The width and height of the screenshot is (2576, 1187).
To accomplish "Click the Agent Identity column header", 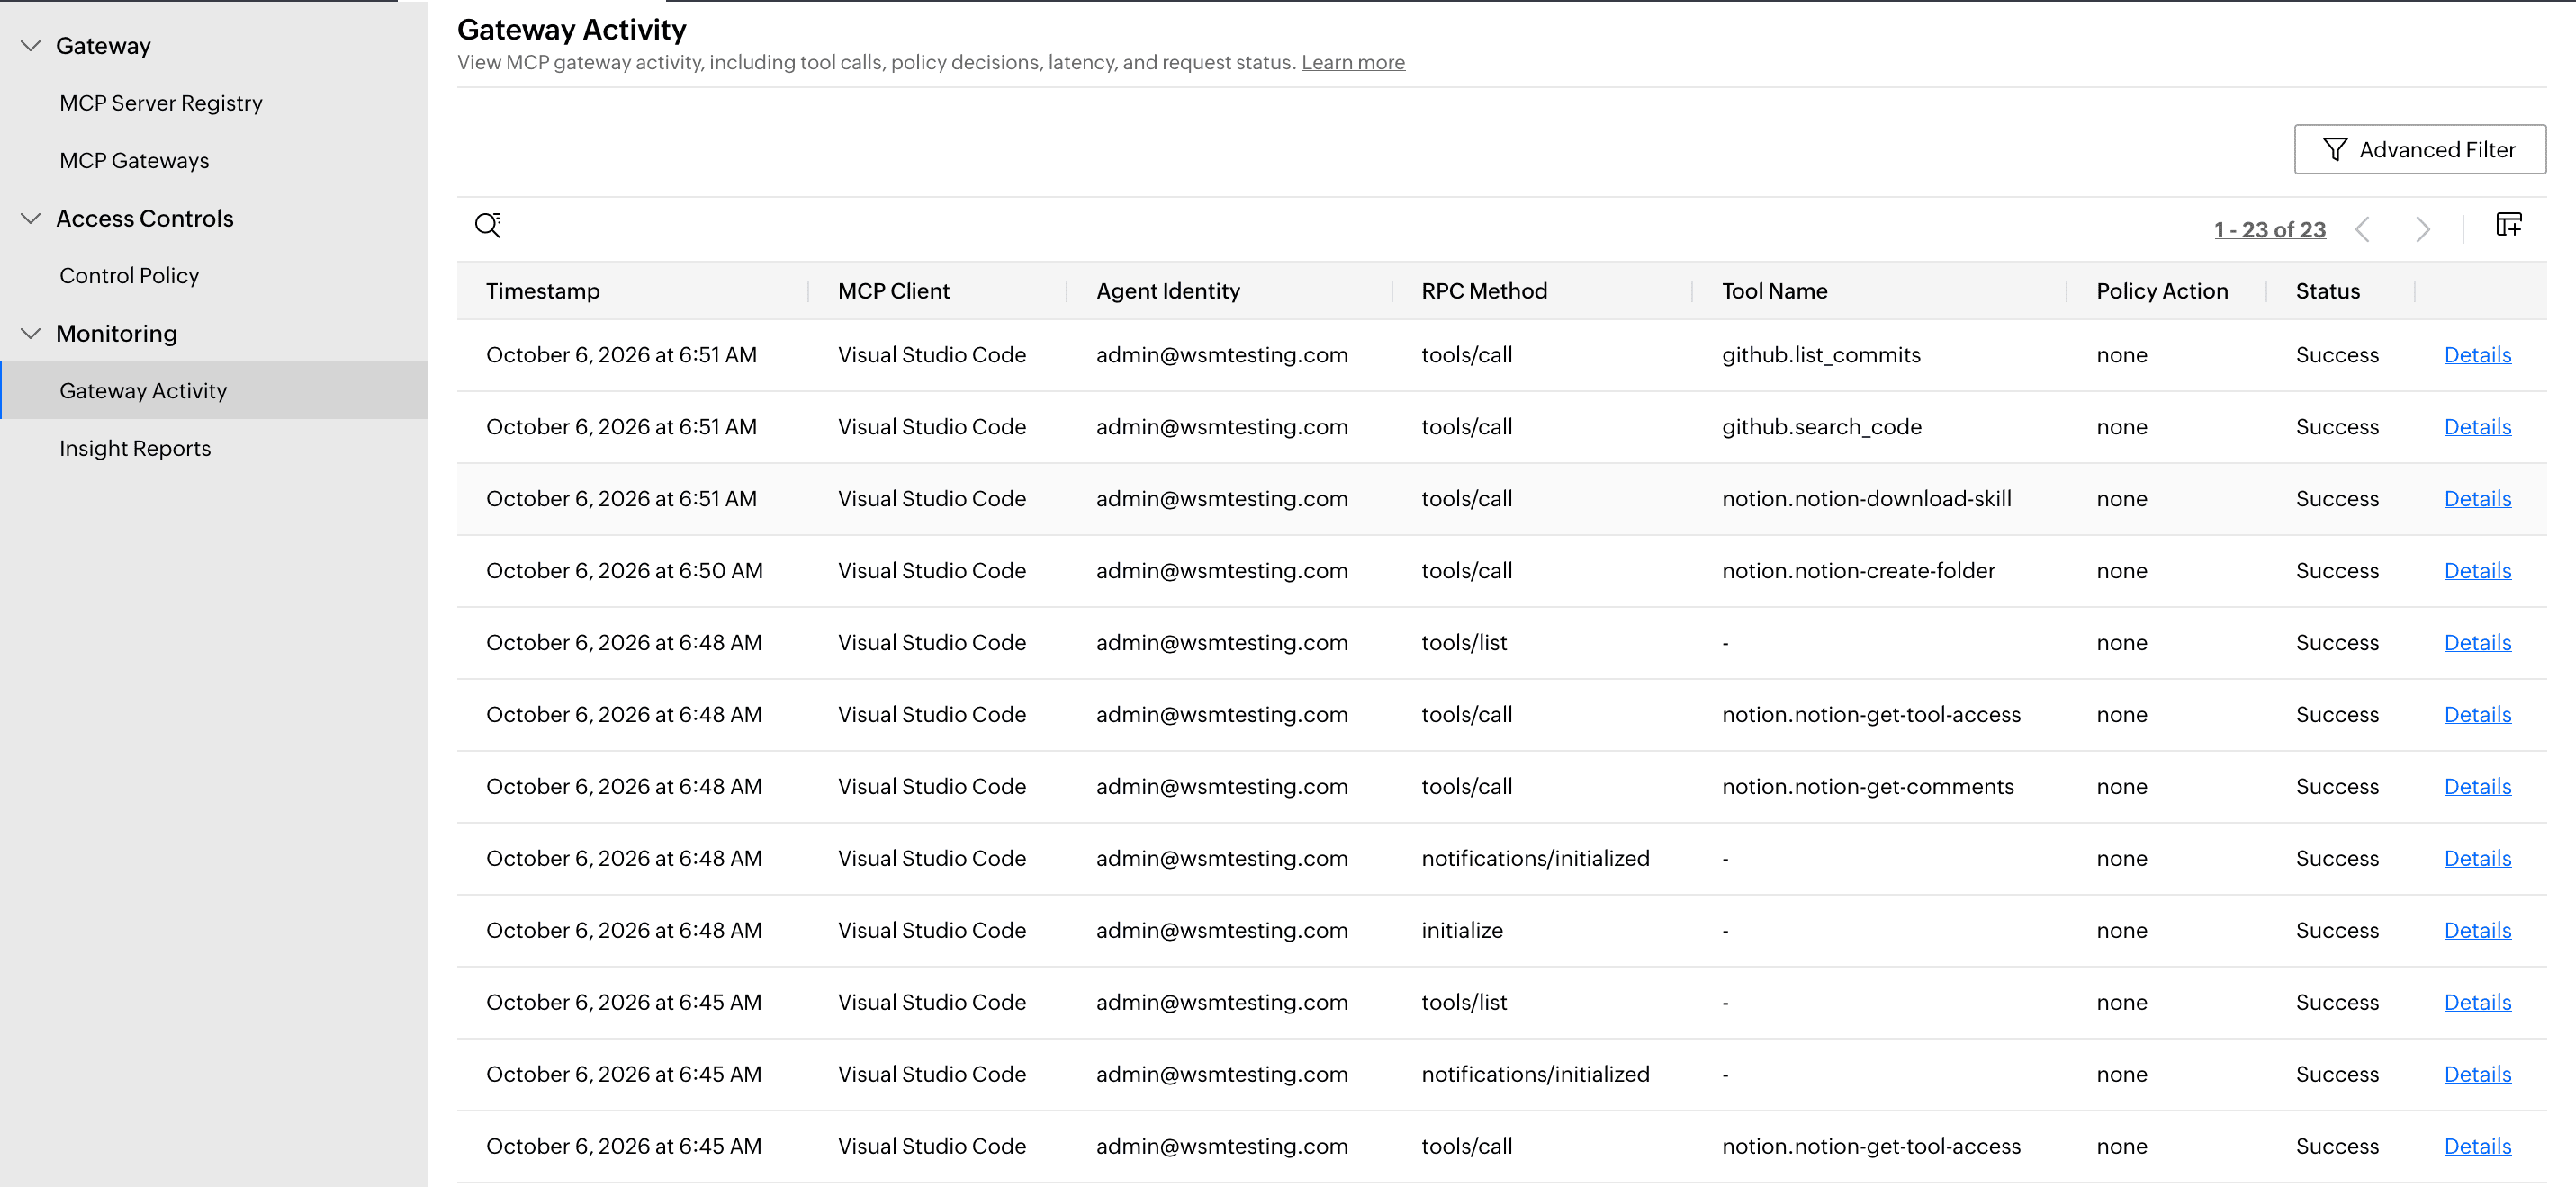I will pyautogui.click(x=1167, y=290).
